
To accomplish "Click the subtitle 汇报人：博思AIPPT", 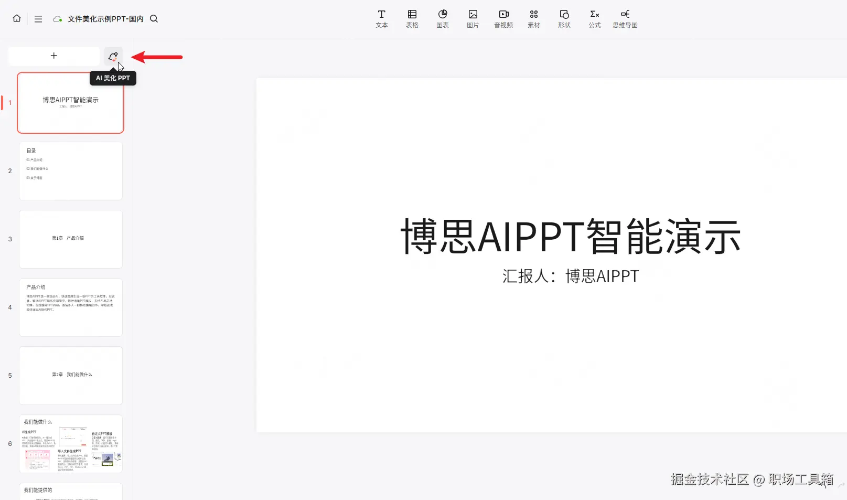I will [571, 276].
